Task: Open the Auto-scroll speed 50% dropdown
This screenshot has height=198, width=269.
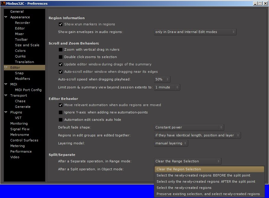Action: point(162,79)
